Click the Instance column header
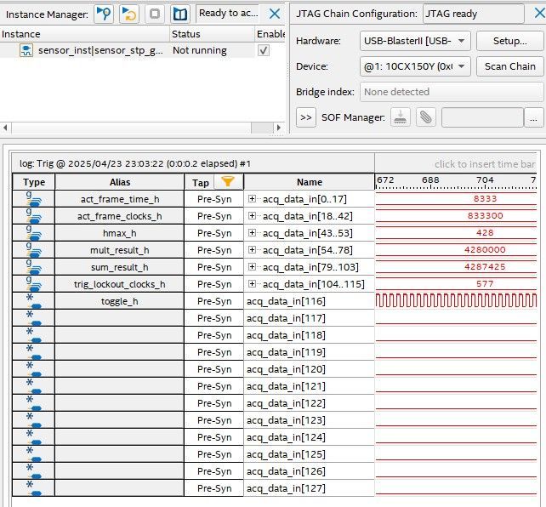This screenshot has width=546, height=507. pyautogui.click(x=84, y=34)
